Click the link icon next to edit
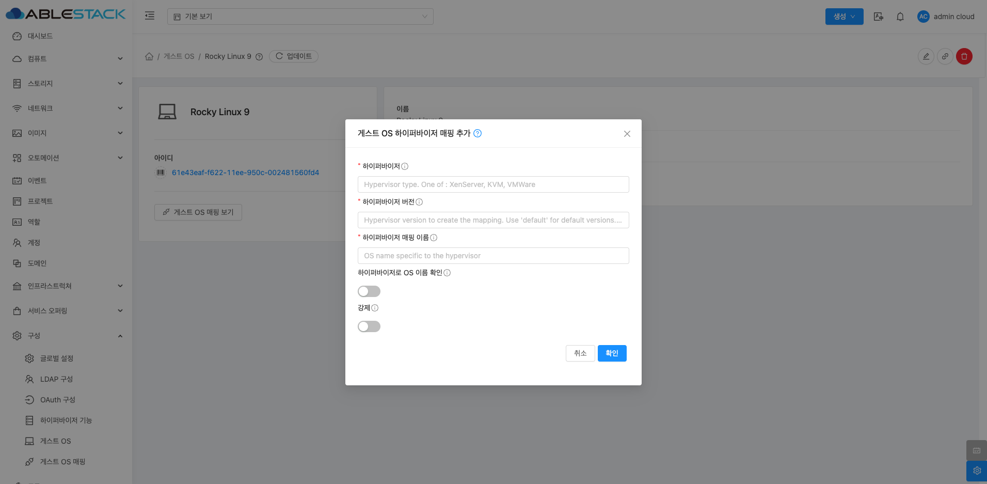This screenshot has height=484, width=987. point(945,56)
